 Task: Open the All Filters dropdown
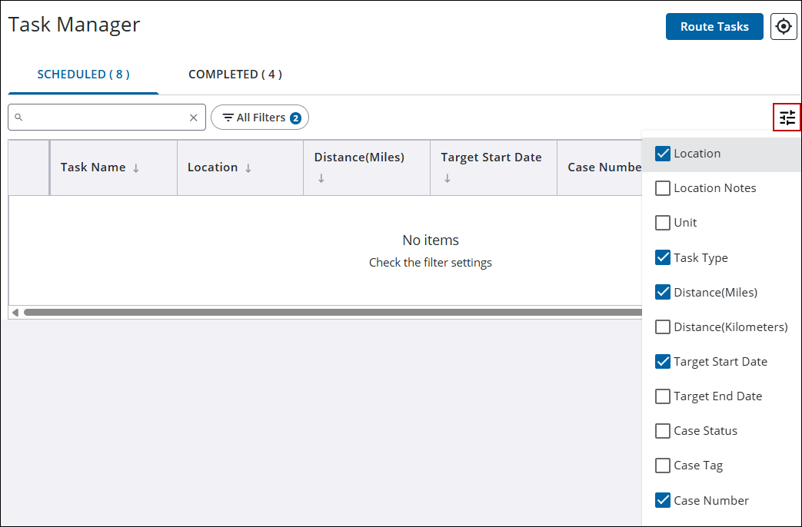[260, 118]
